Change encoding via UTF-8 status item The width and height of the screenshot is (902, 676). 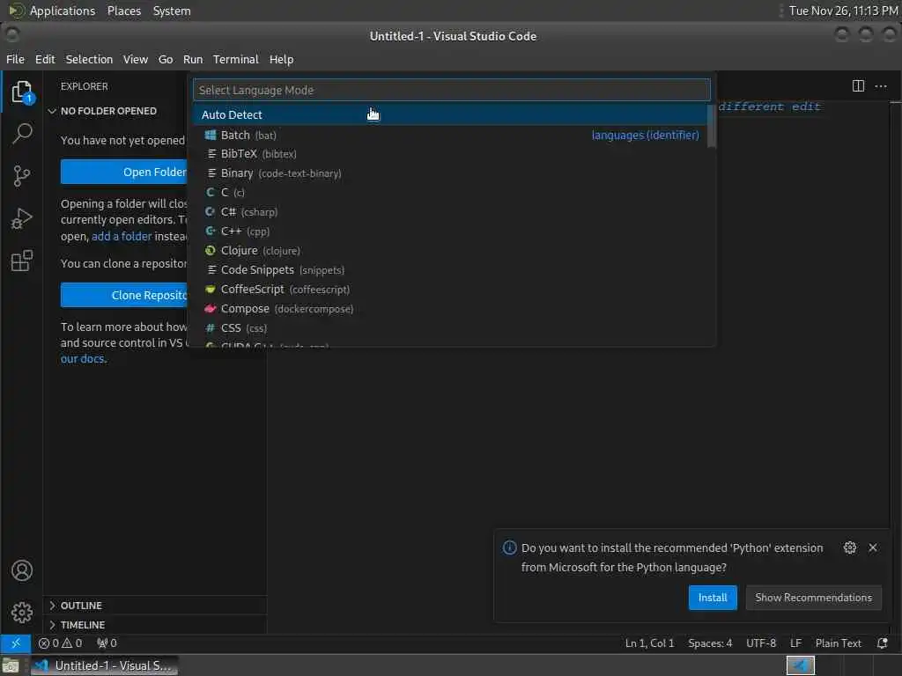click(760, 643)
